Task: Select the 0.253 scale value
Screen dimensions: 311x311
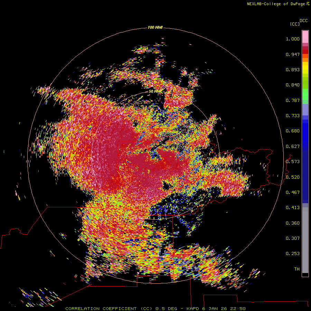Action: tap(293, 254)
